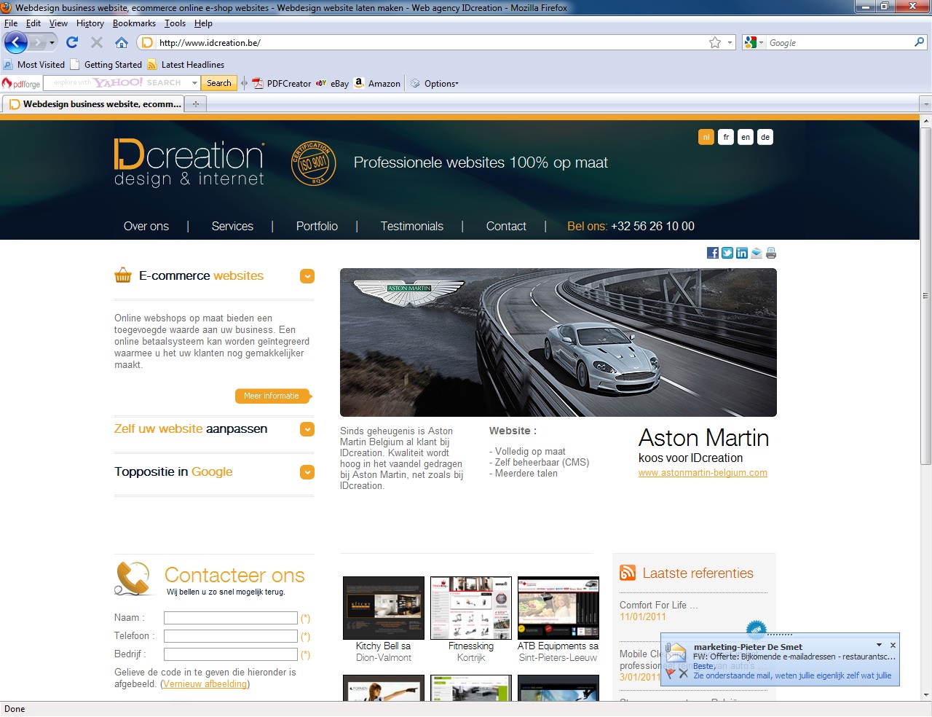Image resolution: width=932 pixels, height=717 pixels.
Task: Print the page using the printer icon
Action: [771, 253]
